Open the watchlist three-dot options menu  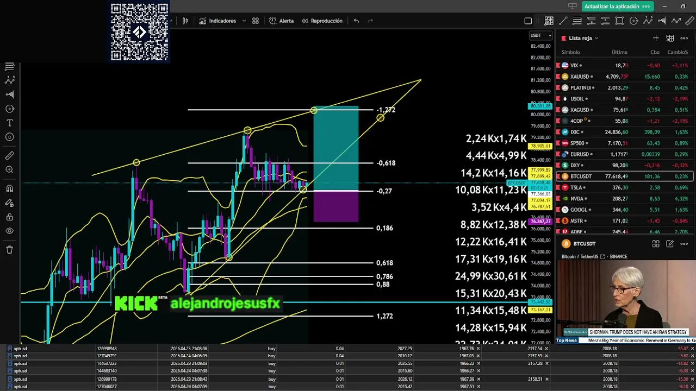(684, 38)
